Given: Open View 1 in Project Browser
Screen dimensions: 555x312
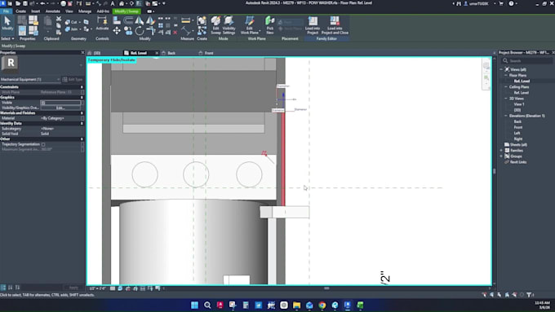Looking at the screenshot, I should click(x=519, y=104).
